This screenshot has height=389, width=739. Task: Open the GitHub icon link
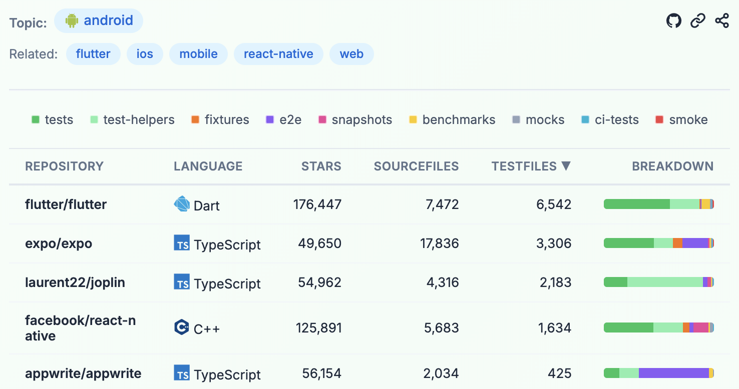click(x=674, y=21)
